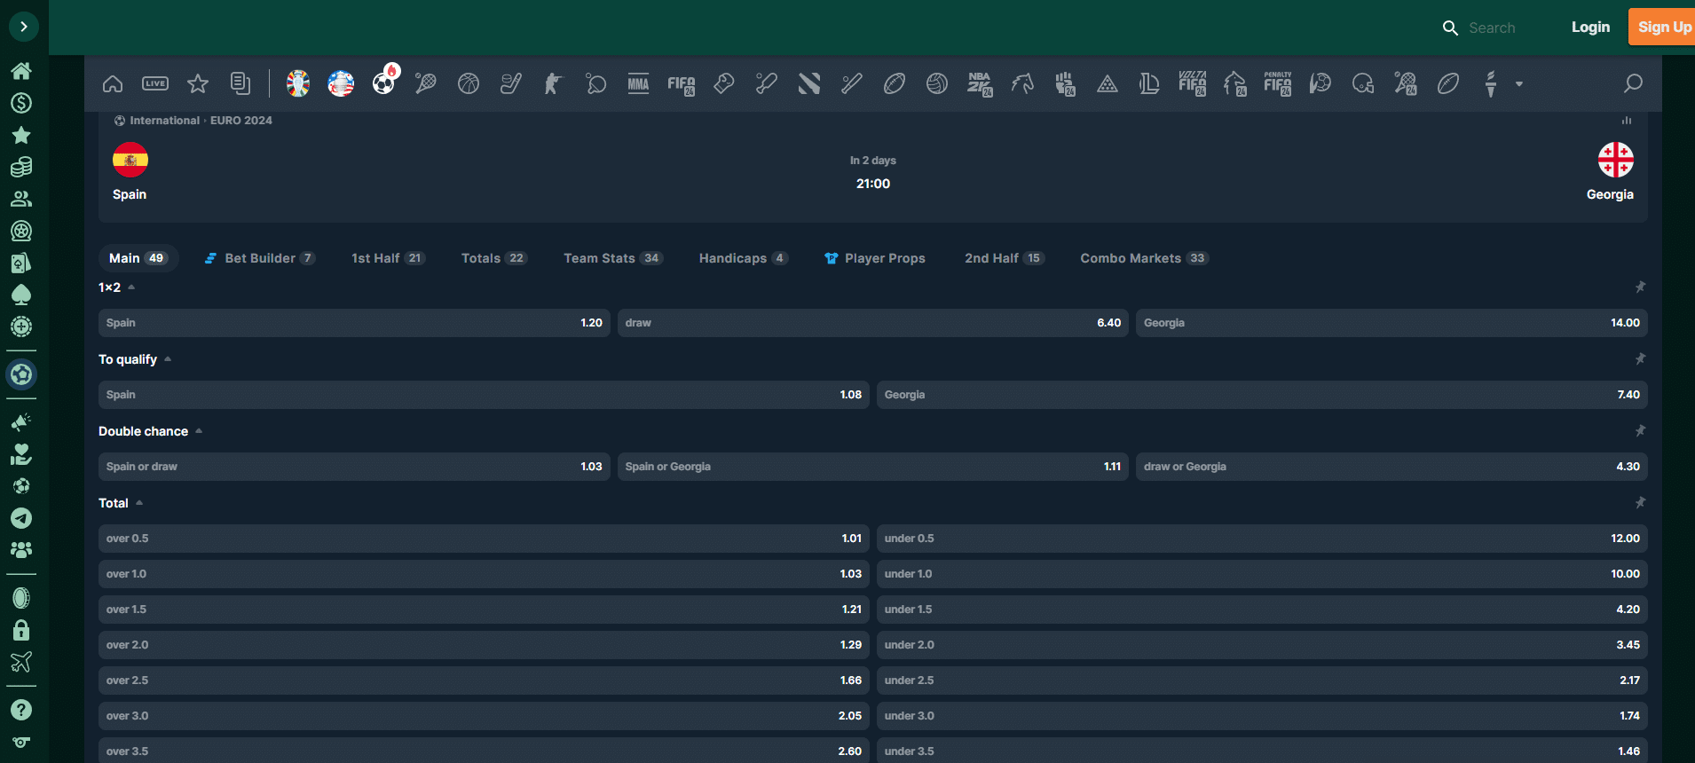Image resolution: width=1695 pixels, height=763 pixels.
Task: Select the volleyball sport icon
Action: click(x=937, y=83)
